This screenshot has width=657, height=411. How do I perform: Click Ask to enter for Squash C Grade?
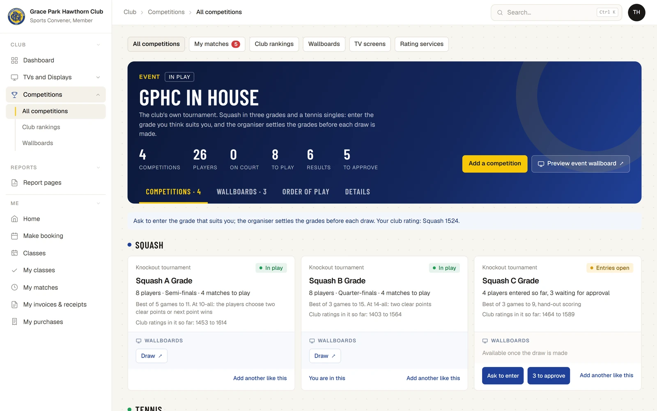click(503, 376)
